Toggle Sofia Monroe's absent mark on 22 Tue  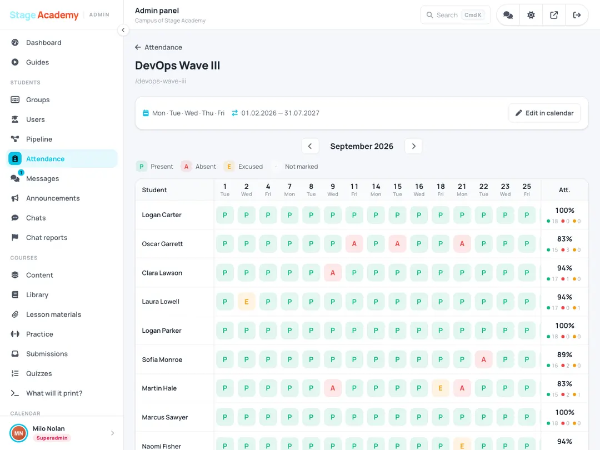(x=484, y=359)
